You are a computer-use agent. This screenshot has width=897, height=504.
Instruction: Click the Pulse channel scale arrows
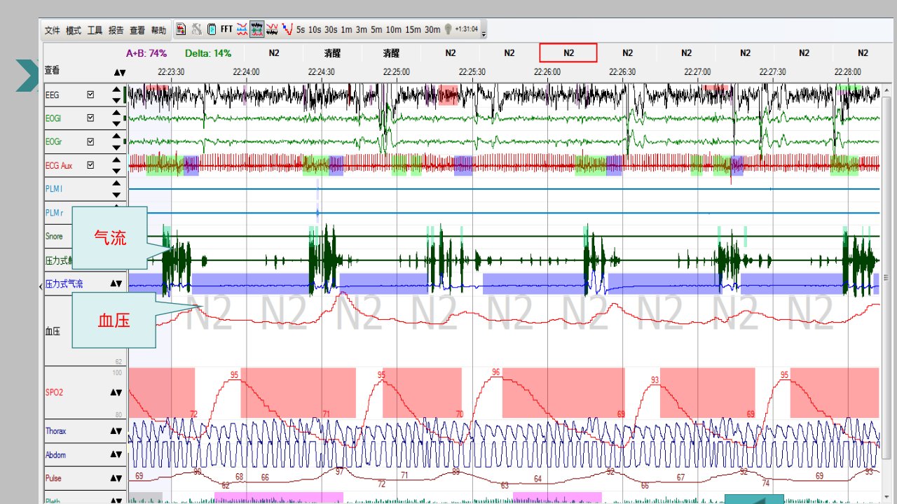tap(116, 479)
